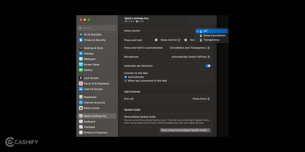Click the Call Controls section heading

tap(132, 92)
